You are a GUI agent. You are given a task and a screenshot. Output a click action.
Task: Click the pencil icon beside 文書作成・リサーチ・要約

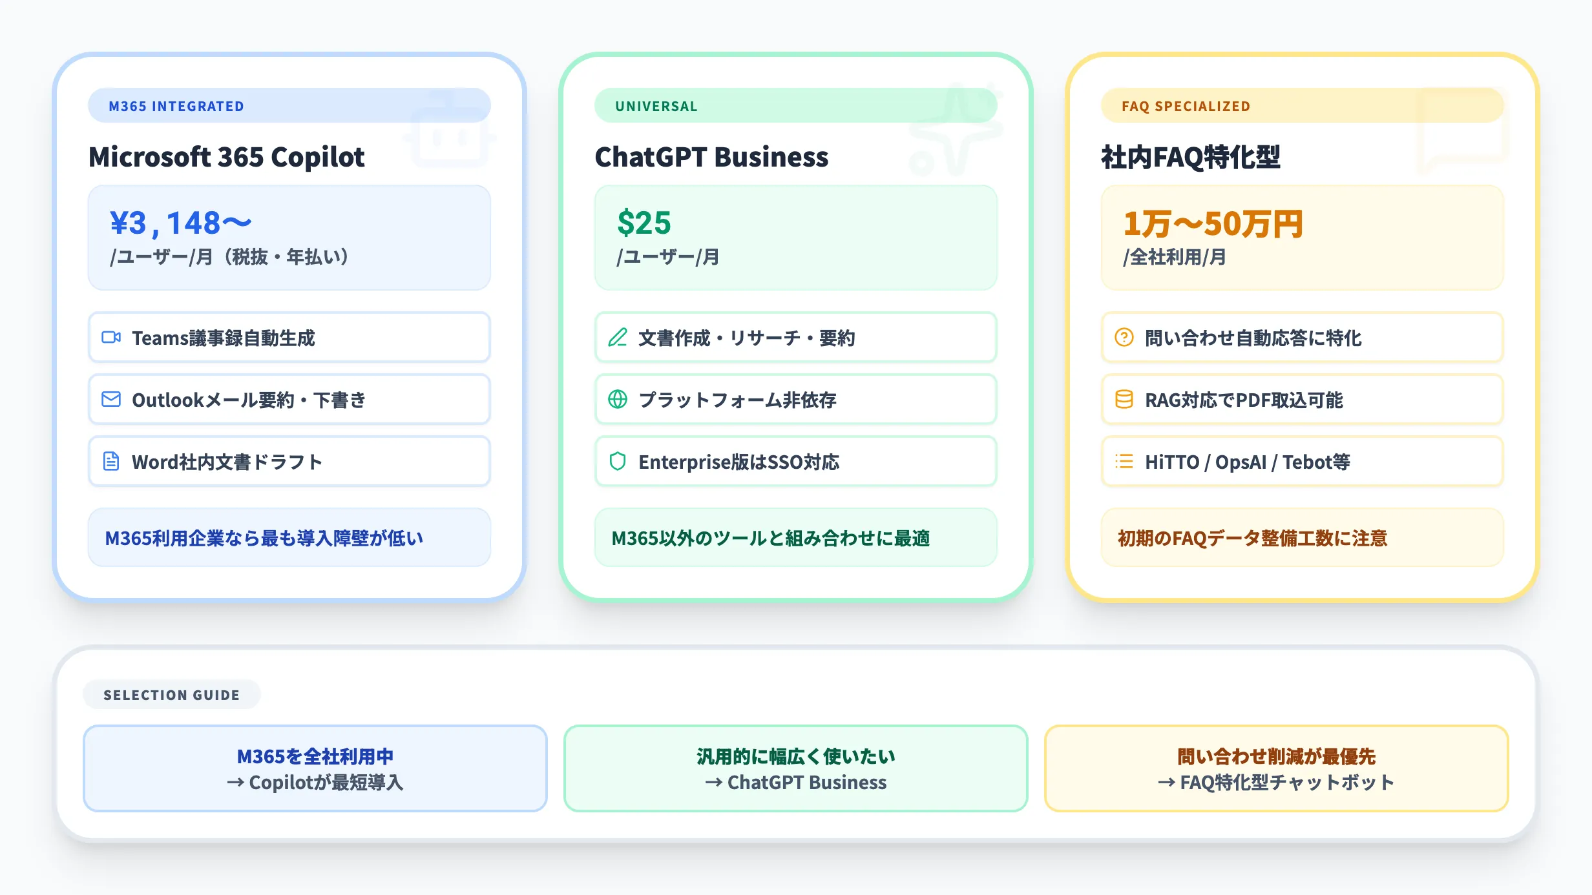pyautogui.click(x=618, y=337)
